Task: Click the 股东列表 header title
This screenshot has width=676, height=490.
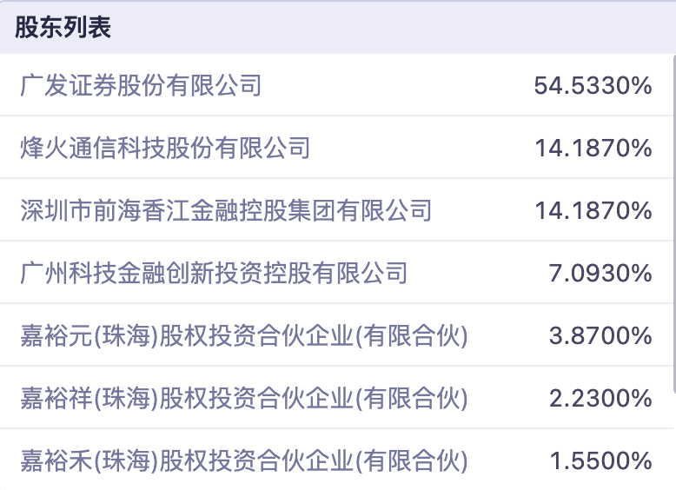Action: (x=63, y=28)
